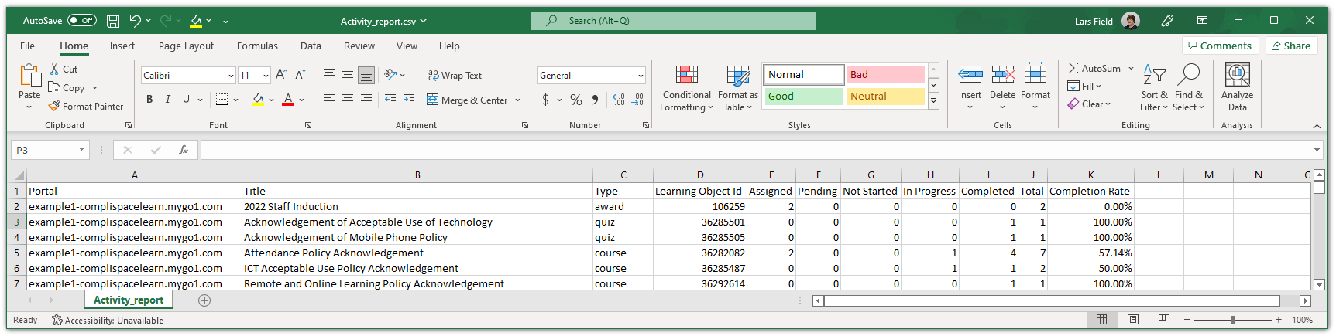Toggle Align Left

[x=329, y=99]
